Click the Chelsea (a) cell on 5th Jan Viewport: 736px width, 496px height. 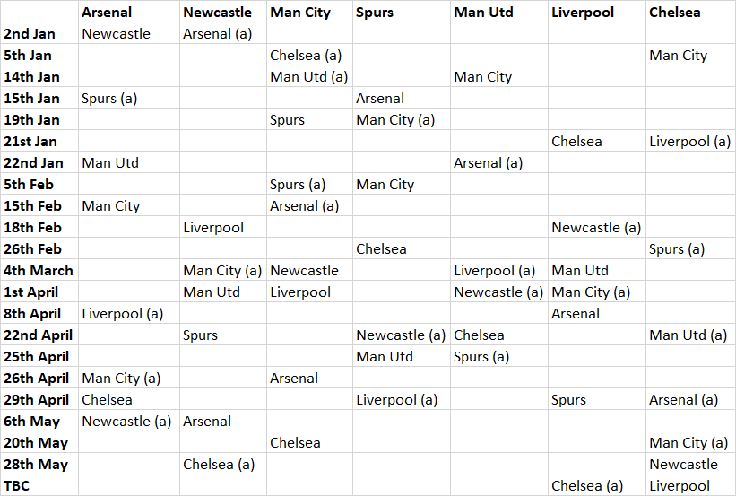(310, 56)
